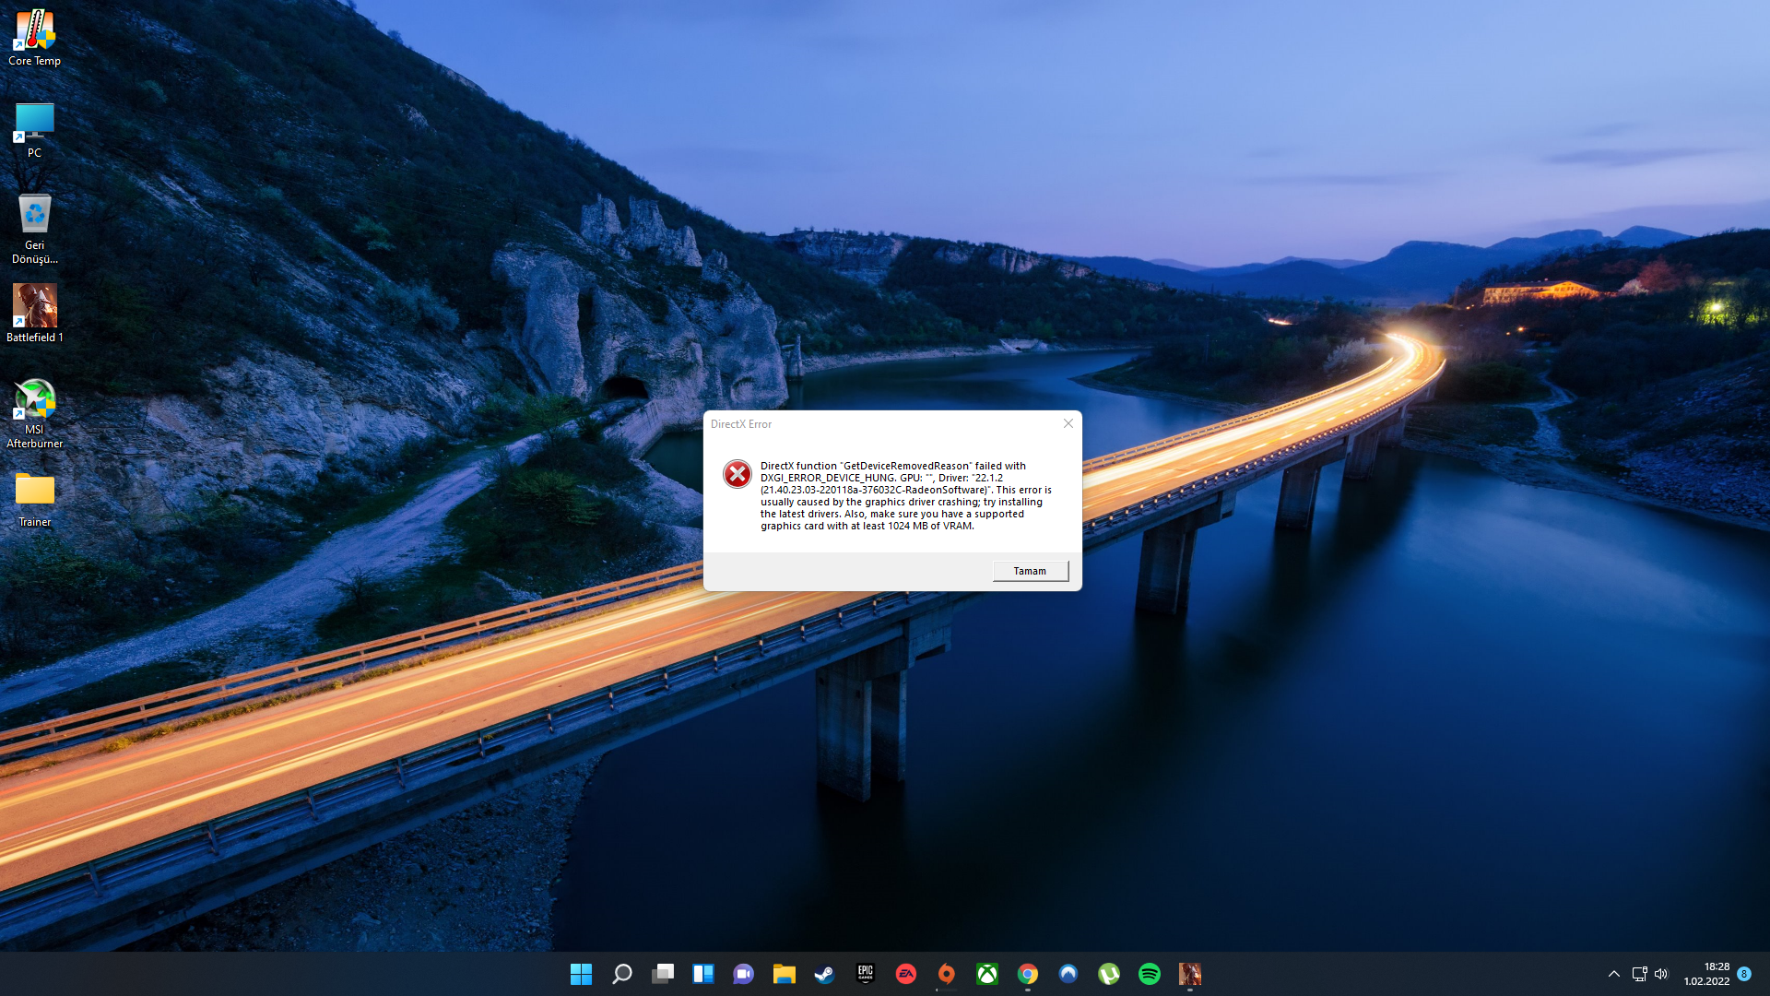Image resolution: width=1770 pixels, height=996 pixels.
Task: Open NordVPN from the taskbar
Action: tap(1068, 974)
